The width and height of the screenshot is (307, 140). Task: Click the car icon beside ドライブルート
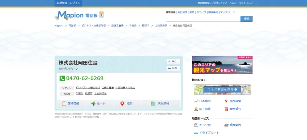[x=196, y=133]
